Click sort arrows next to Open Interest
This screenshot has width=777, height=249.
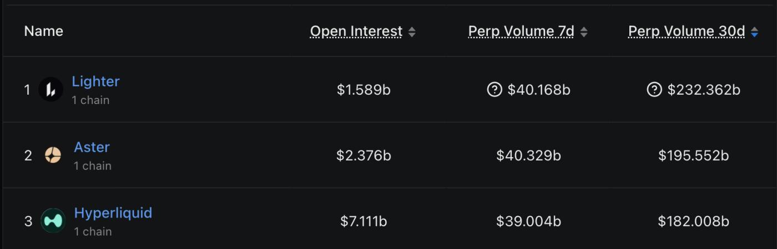point(412,32)
